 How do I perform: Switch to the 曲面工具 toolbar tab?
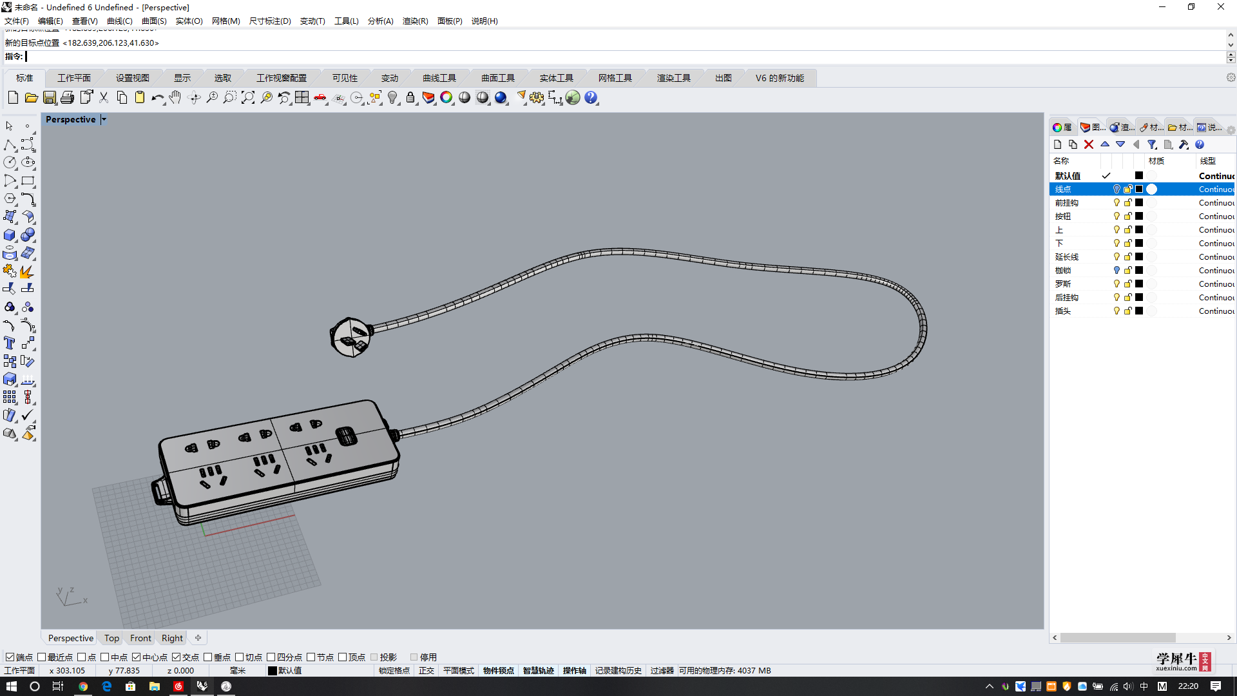click(x=497, y=78)
